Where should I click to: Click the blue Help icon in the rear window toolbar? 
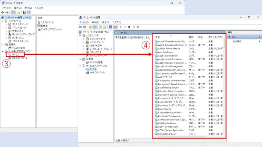pos(24,12)
